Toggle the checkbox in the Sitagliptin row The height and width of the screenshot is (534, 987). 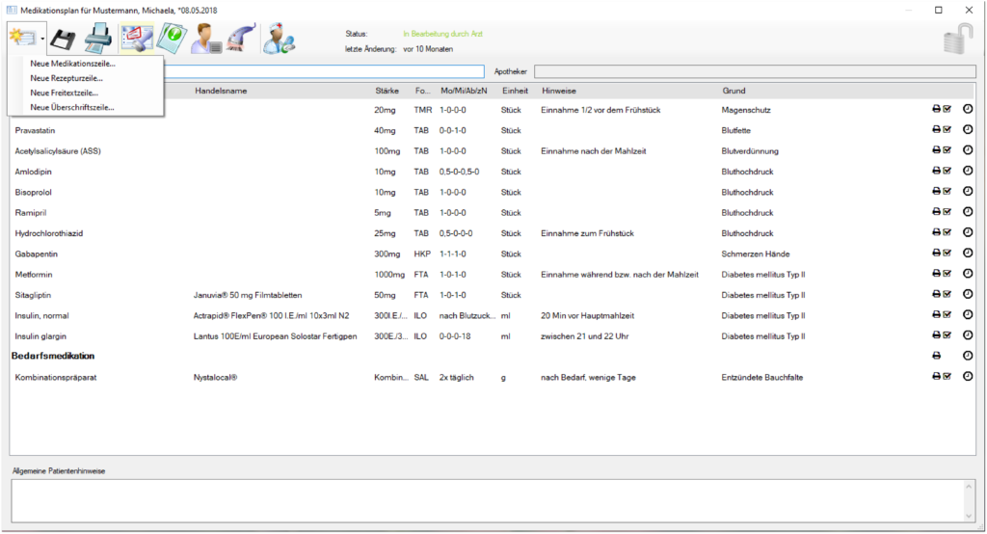pos(947,295)
